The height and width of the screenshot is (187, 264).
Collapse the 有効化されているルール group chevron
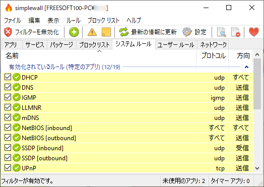click(246, 67)
